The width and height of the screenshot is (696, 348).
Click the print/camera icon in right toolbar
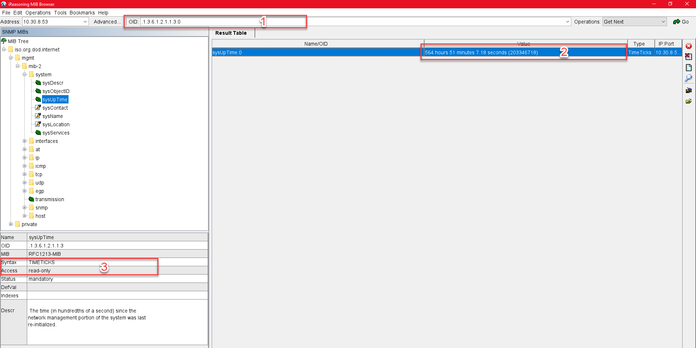[689, 90]
